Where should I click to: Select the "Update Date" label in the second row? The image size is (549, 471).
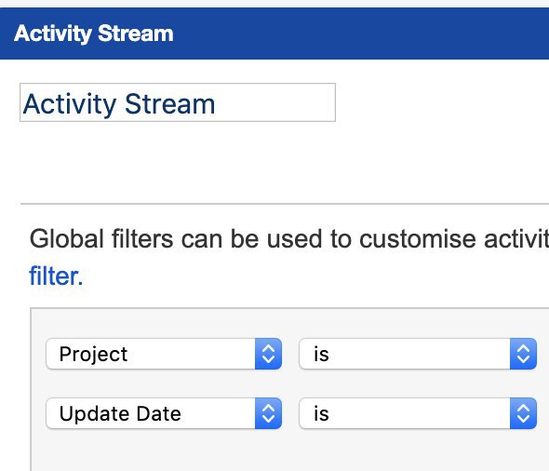click(120, 413)
